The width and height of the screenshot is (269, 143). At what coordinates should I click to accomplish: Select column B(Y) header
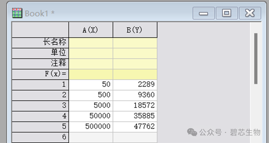135,30
